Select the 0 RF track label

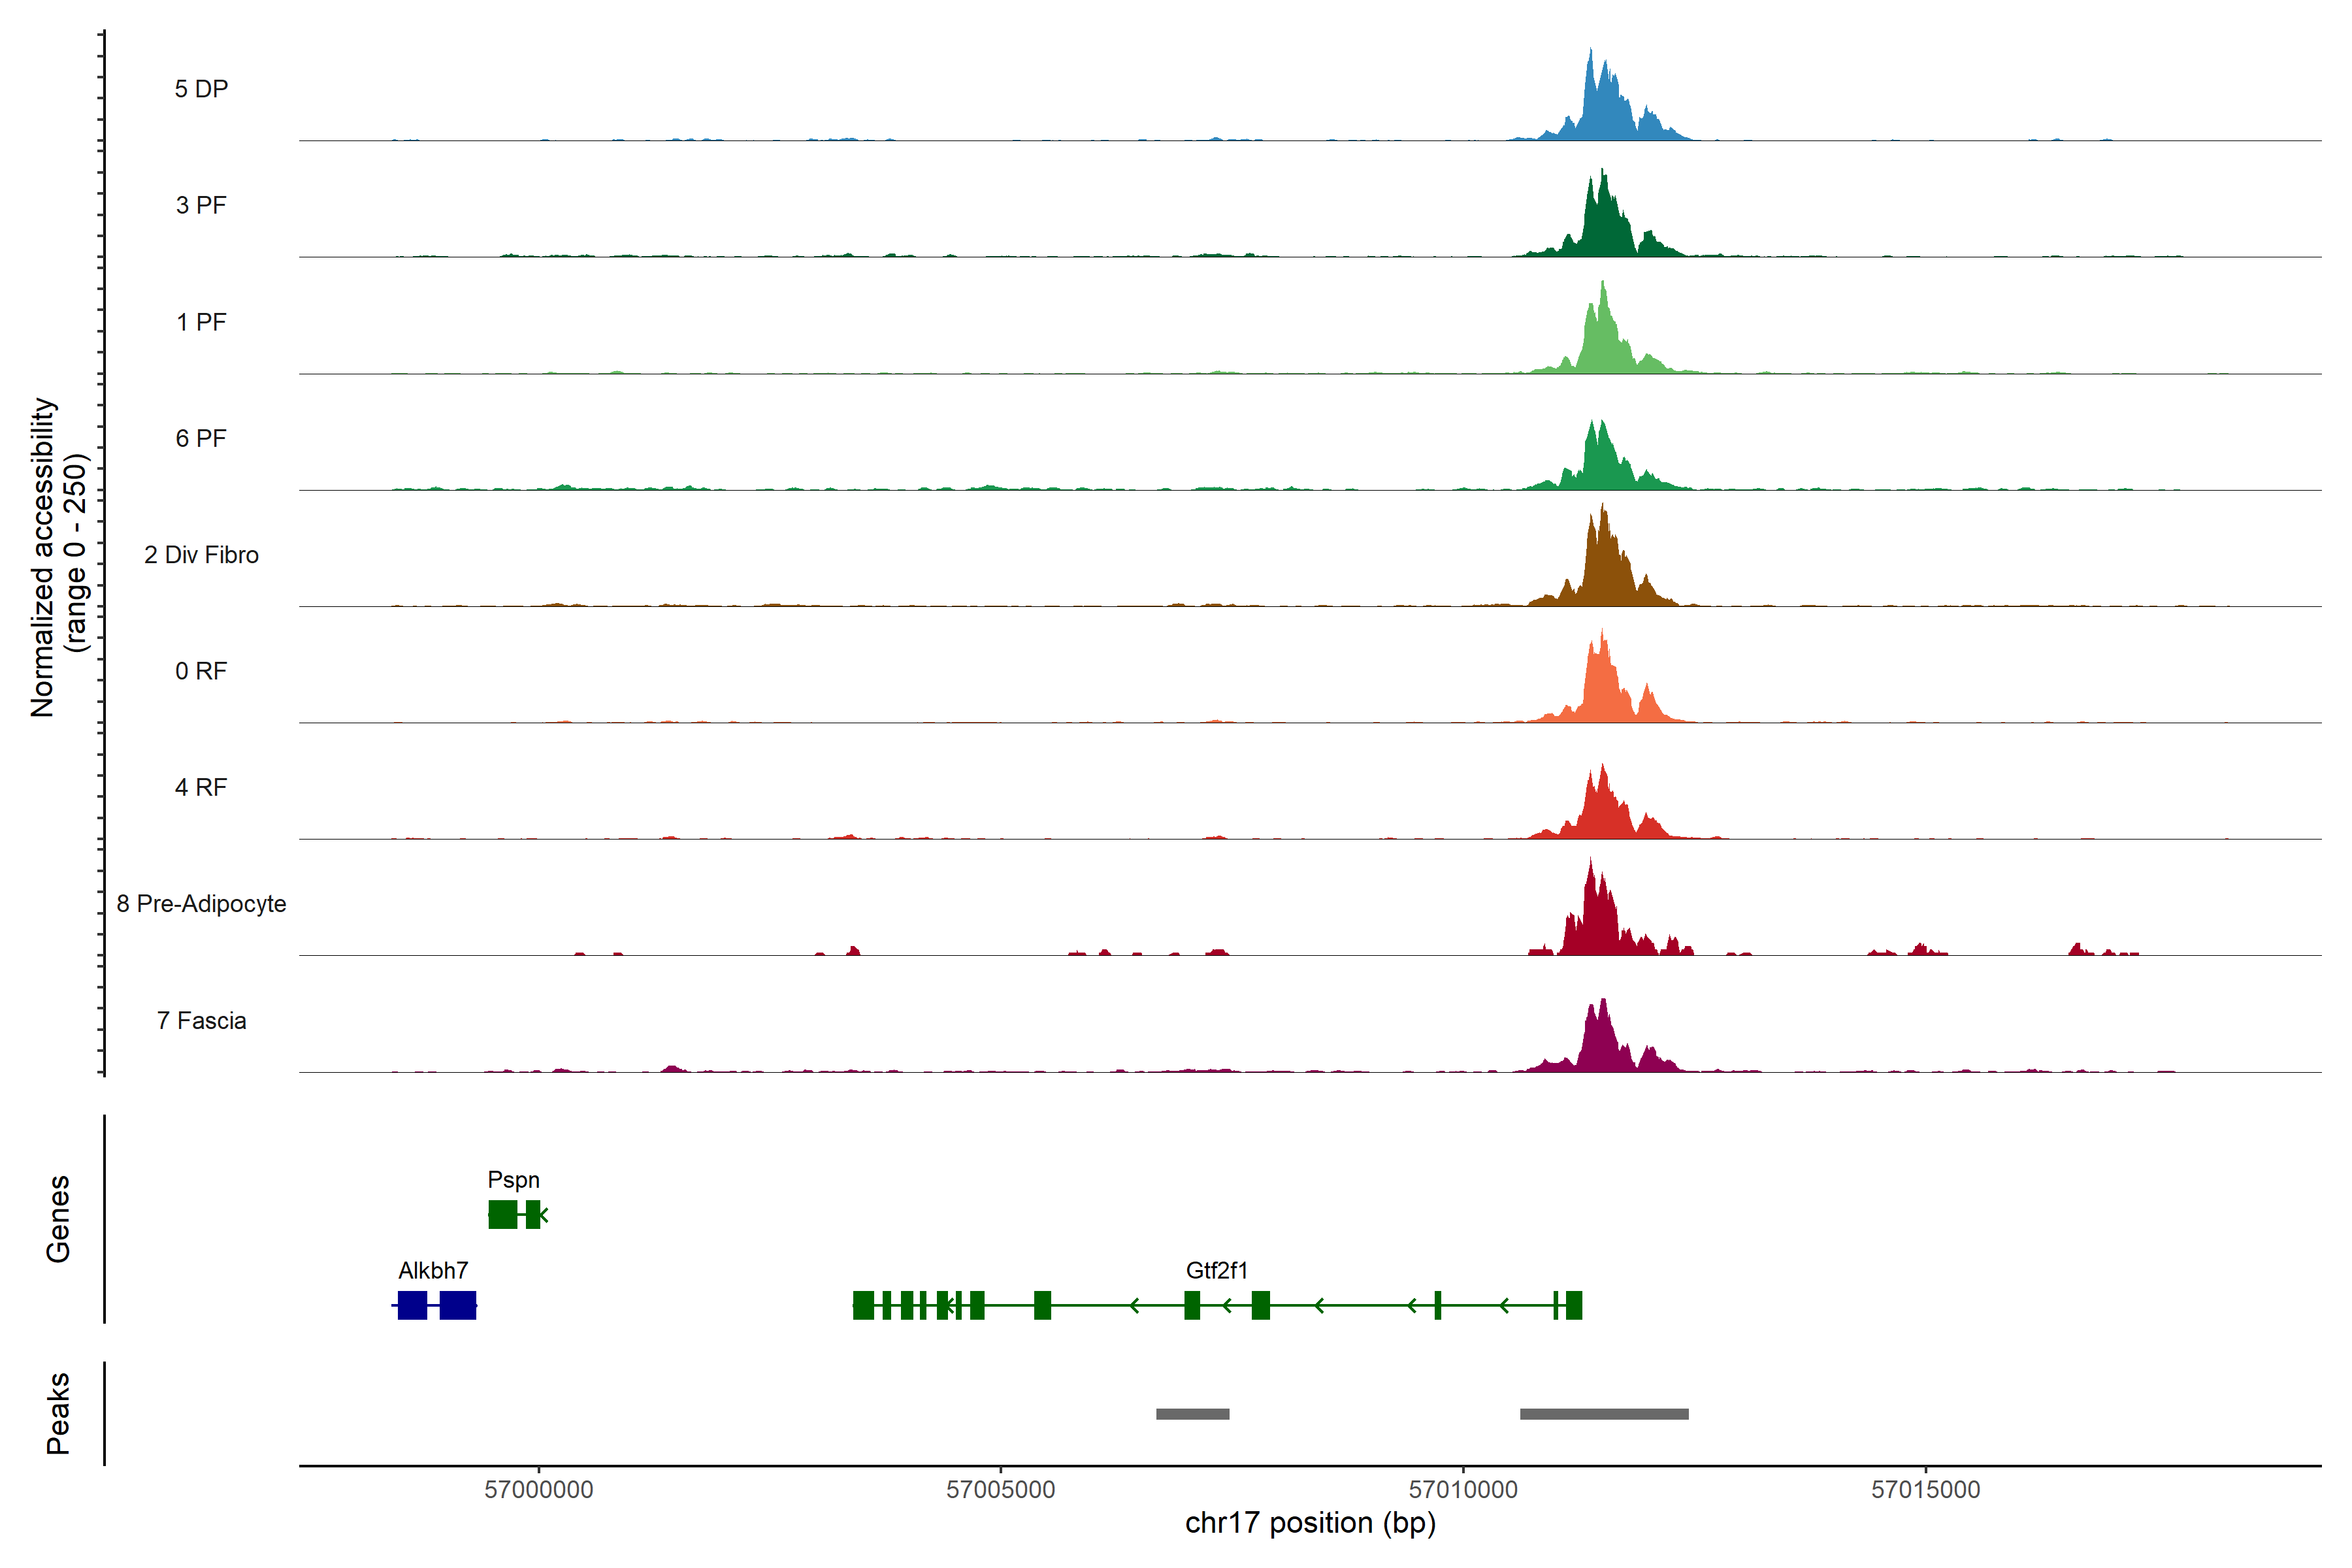pos(201,671)
